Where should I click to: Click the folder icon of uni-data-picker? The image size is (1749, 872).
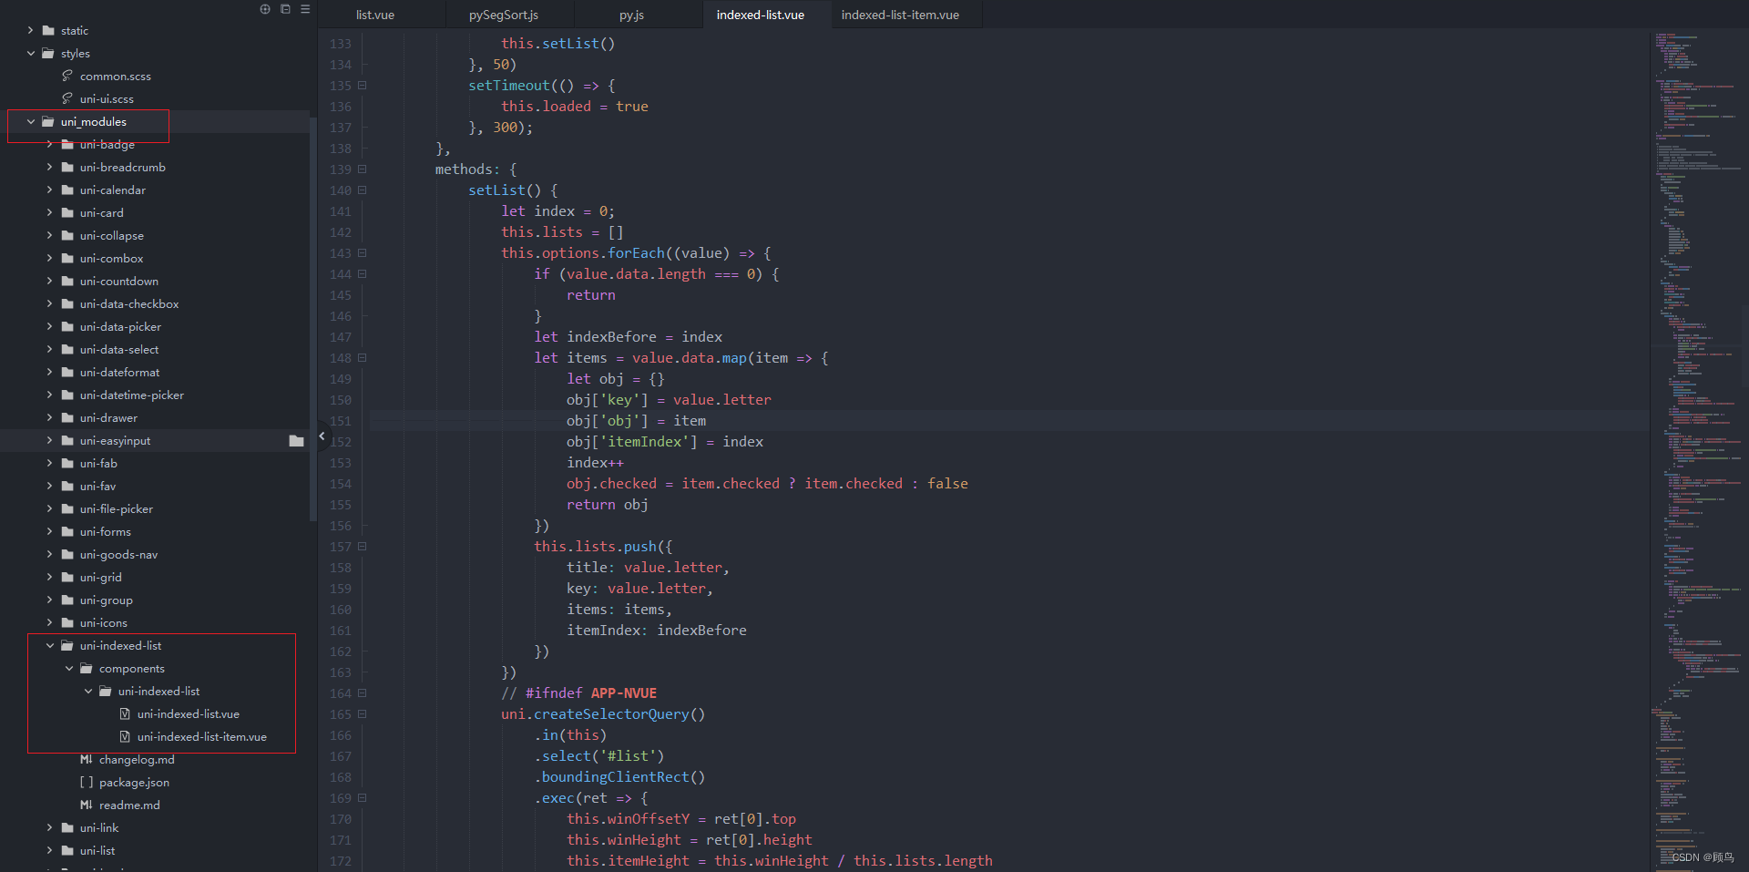(x=67, y=327)
